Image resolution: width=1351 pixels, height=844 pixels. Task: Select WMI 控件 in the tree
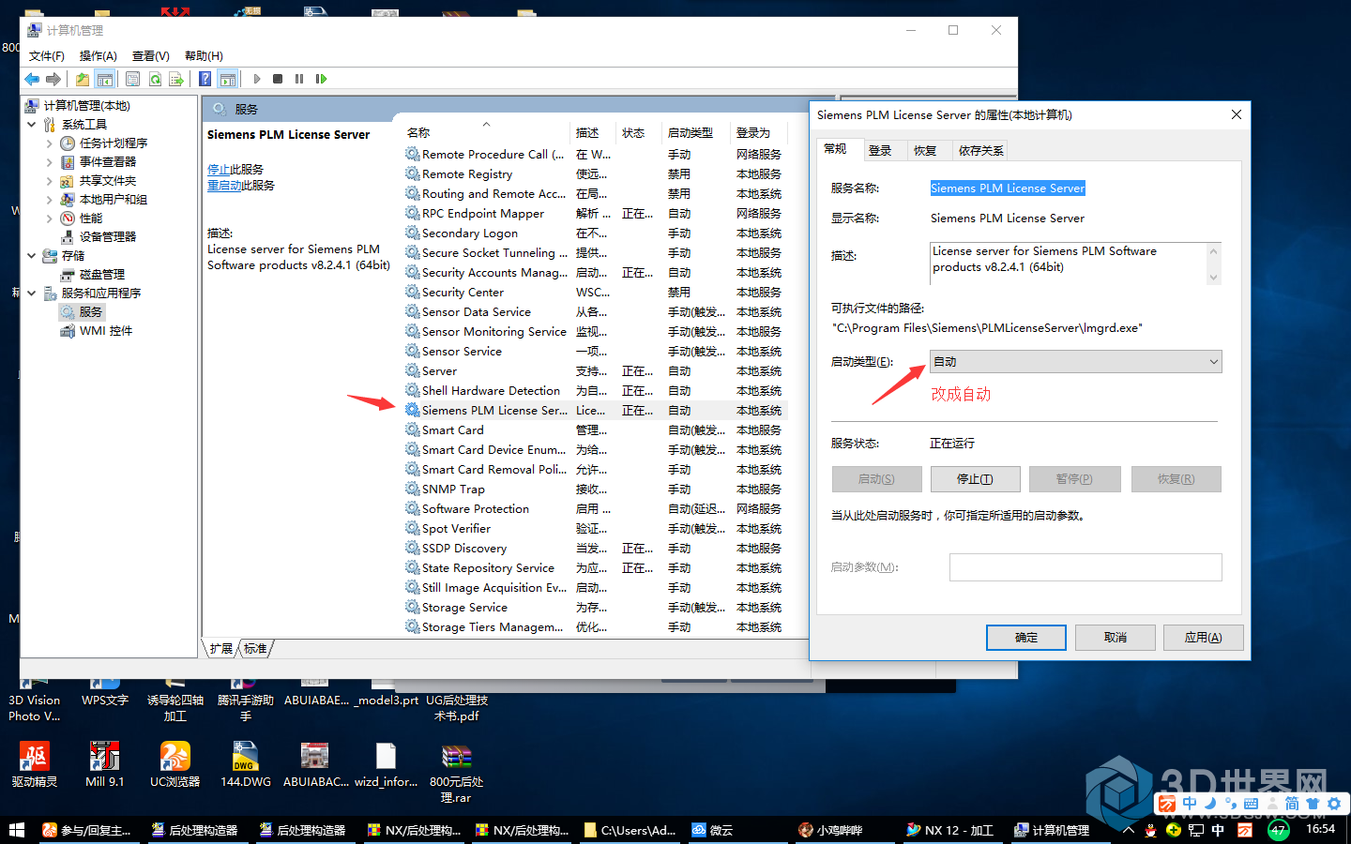pyautogui.click(x=106, y=331)
